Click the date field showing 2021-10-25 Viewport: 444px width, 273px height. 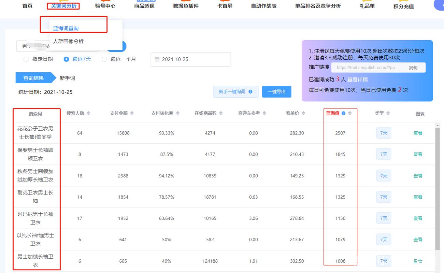[x=191, y=59]
